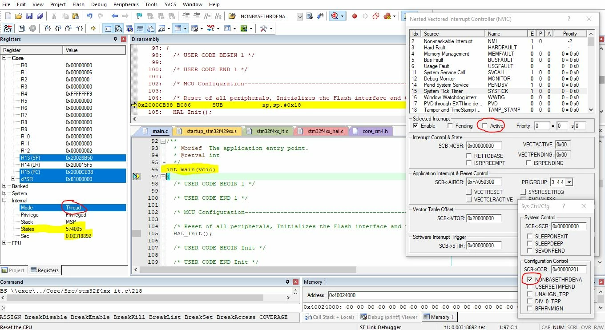
Task: Collapse the Core register group
Action: [x=4, y=58]
